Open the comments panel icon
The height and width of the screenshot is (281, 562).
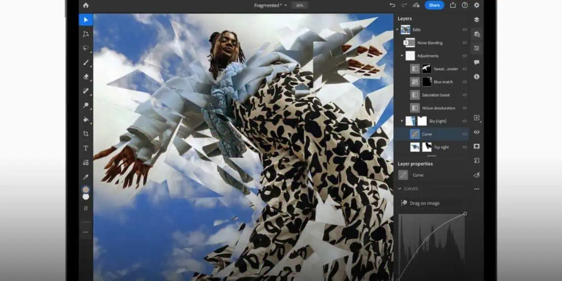(476, 63)
